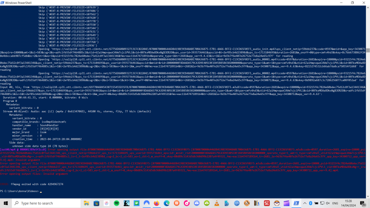Click the Skip 'FILESIZE=12936' line
Screen dimensions: 370x208
coord(68,46)
